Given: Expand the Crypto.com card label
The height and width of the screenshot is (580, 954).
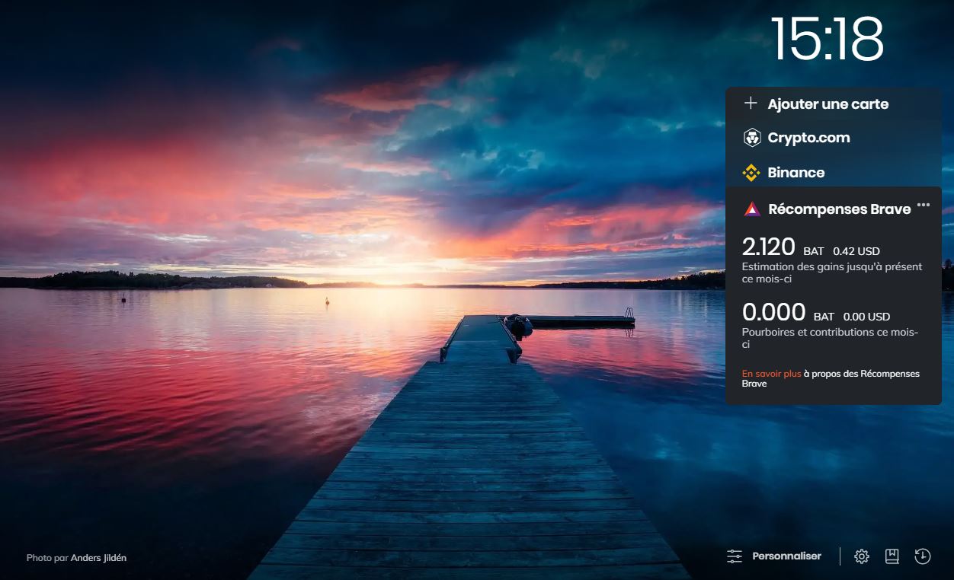Looking at the screenshot, I should pyautogui.click(x=808, y=138).
